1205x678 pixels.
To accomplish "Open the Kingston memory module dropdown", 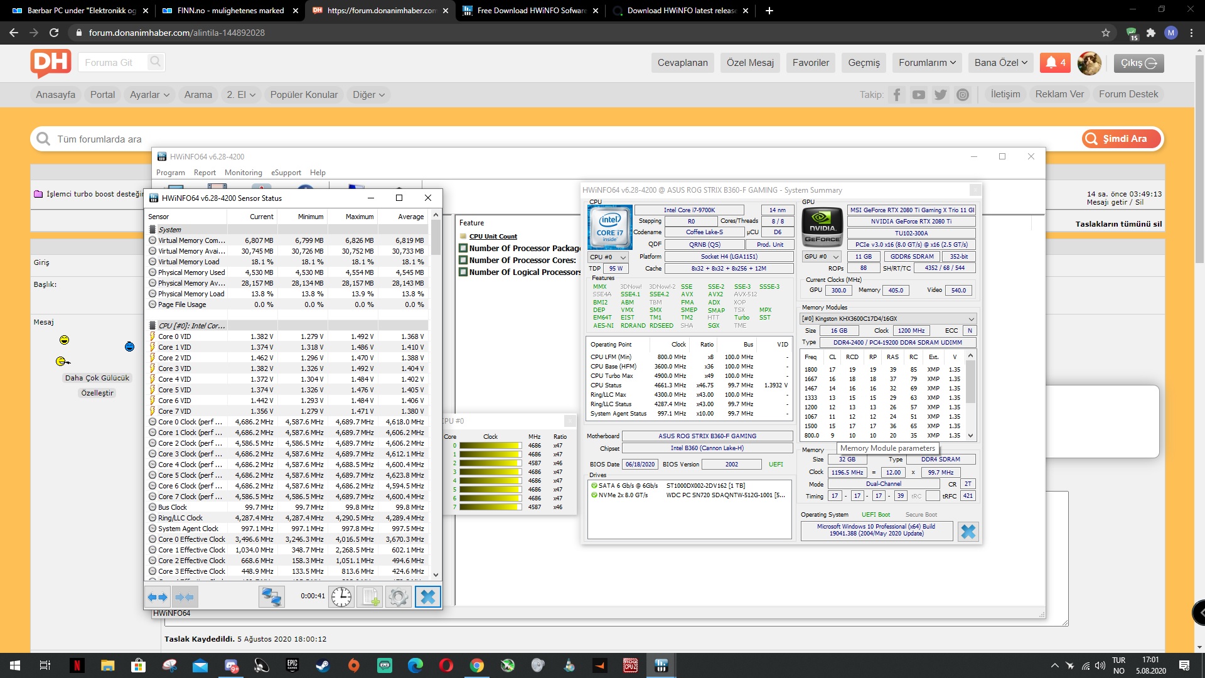I will 888,319.
